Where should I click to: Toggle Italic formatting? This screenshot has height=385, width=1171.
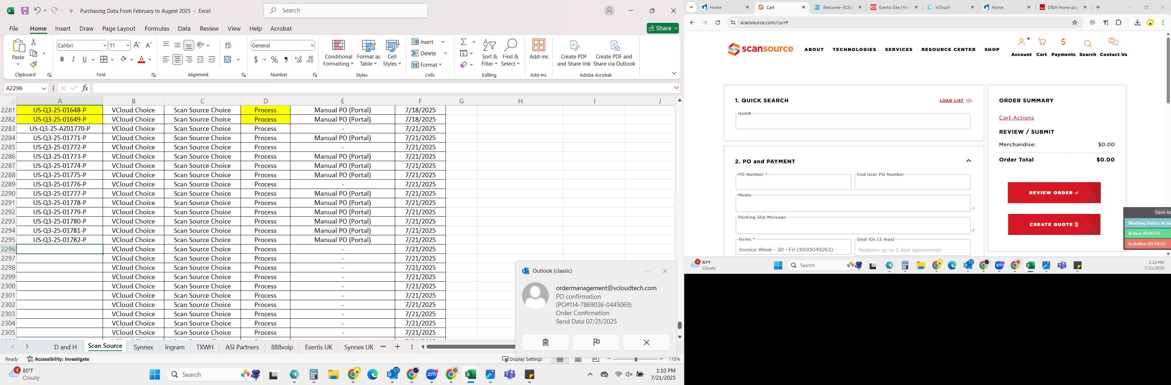click(x=73, y=60)
